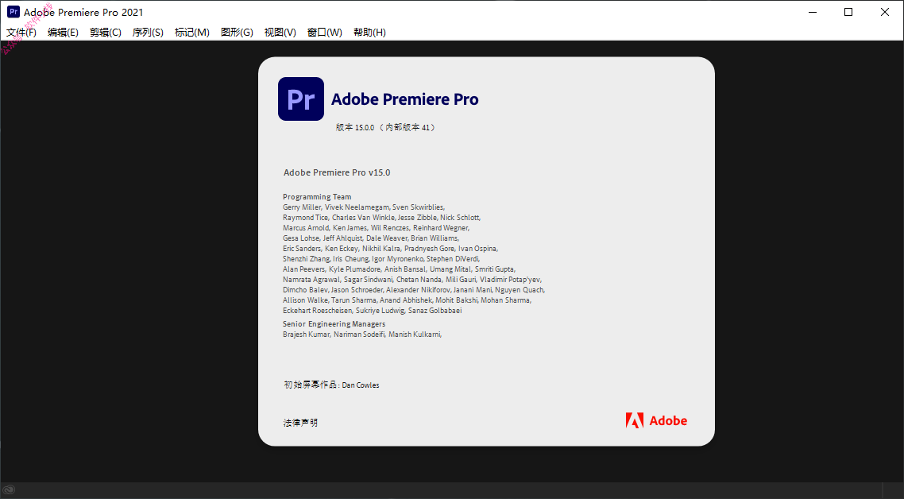Image resolution: width=904 pixels, height=499 pixels.
Task: Click the name 'Gerry Miller'
Action: [x=302, y=207]
